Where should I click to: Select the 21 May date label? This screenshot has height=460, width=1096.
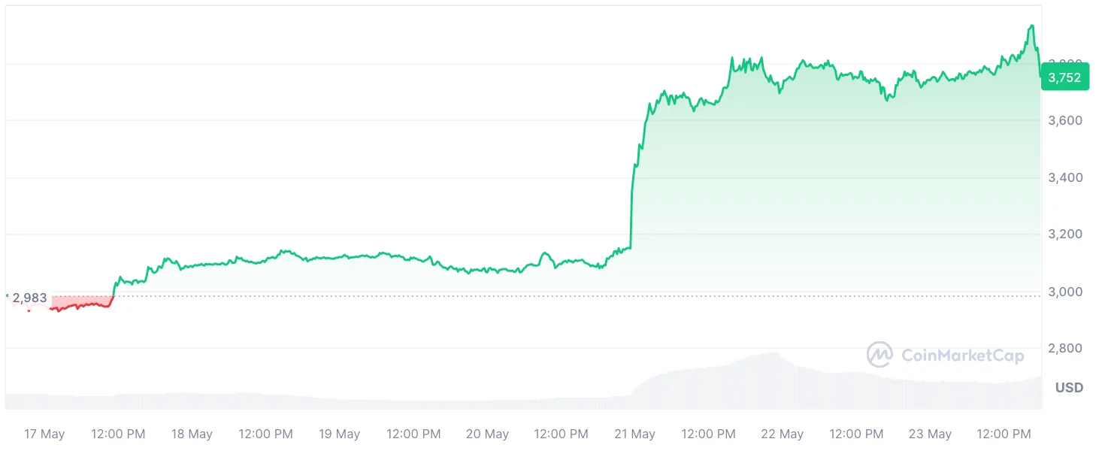(x=634, y=434)
